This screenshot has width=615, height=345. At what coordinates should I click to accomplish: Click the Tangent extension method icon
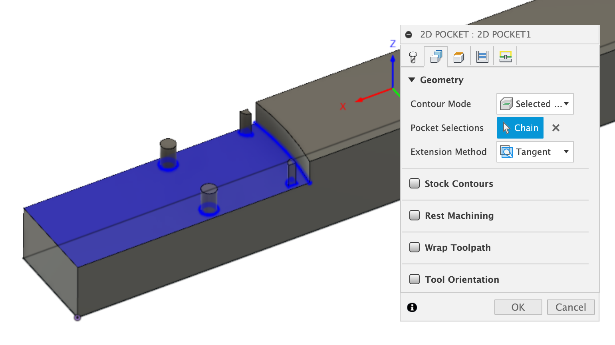point(506,152)
